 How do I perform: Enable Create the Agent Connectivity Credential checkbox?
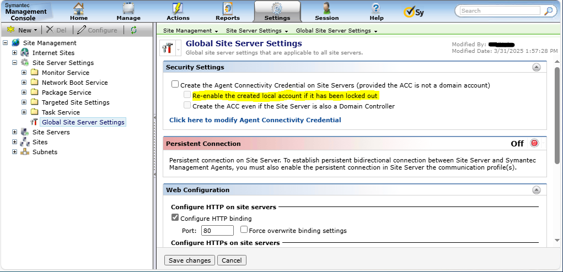pos(175,84)
